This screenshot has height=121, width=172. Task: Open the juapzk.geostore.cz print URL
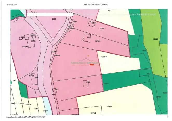[26, 117]
